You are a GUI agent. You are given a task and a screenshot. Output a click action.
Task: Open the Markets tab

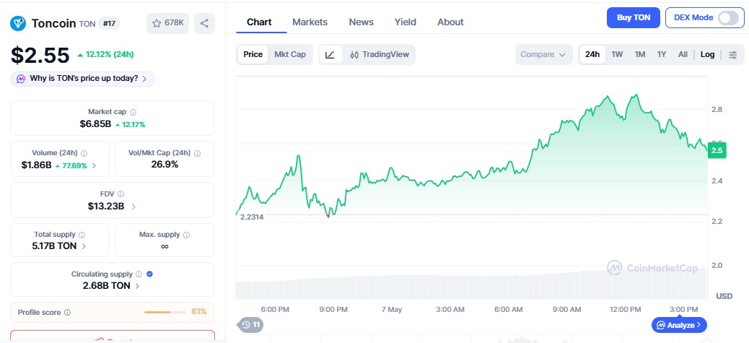pyautogui.click(x=310, y=22)
